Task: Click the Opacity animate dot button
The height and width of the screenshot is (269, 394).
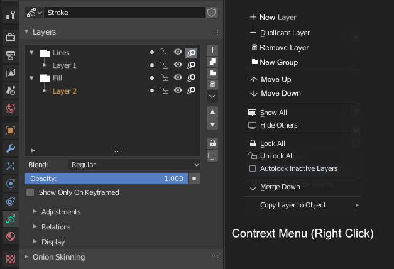Action: [194, 178]
